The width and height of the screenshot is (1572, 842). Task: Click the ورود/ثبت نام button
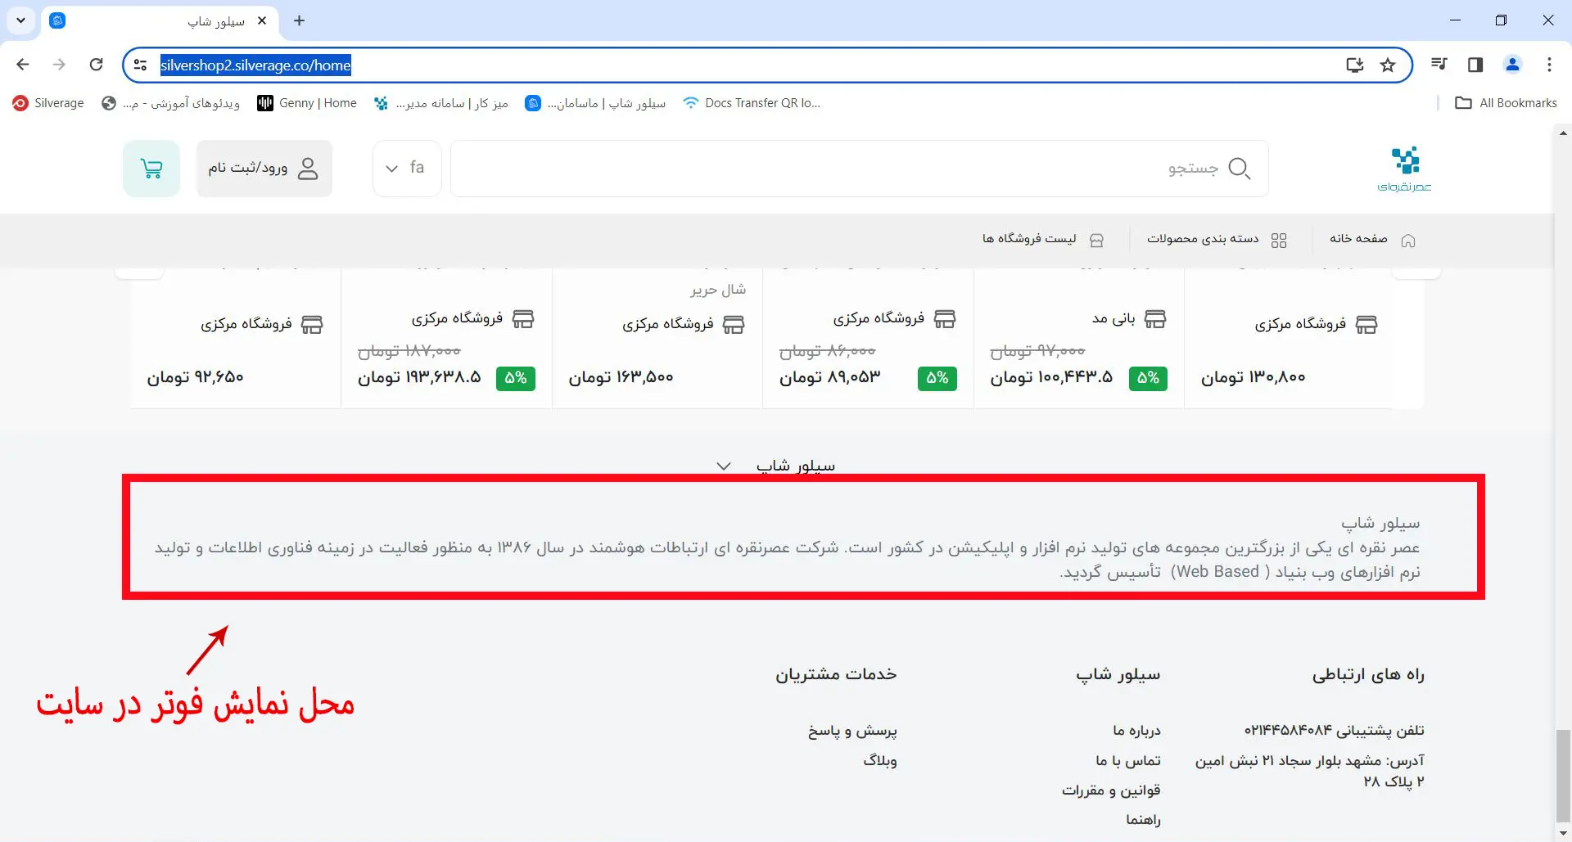coord(264,169)
